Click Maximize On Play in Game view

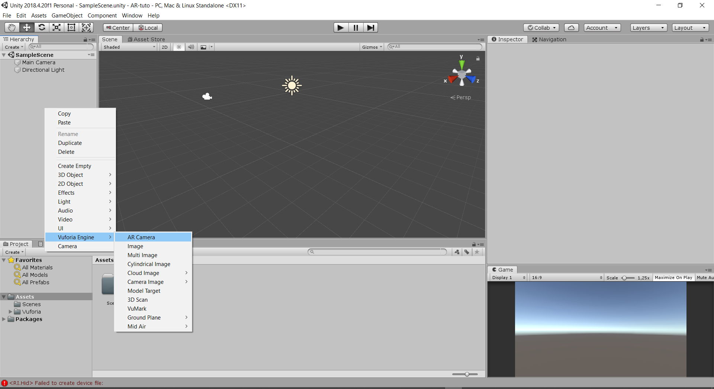tap(673, 278)
